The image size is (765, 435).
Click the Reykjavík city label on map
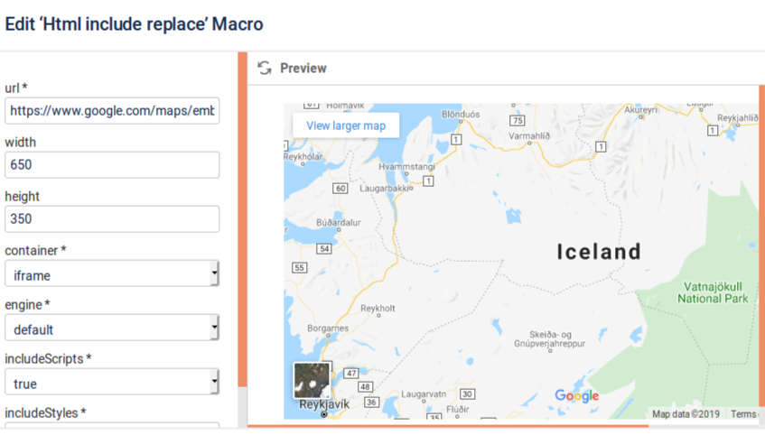point(323,404)
